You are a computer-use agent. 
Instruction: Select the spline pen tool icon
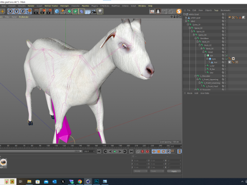click(63, 11)
